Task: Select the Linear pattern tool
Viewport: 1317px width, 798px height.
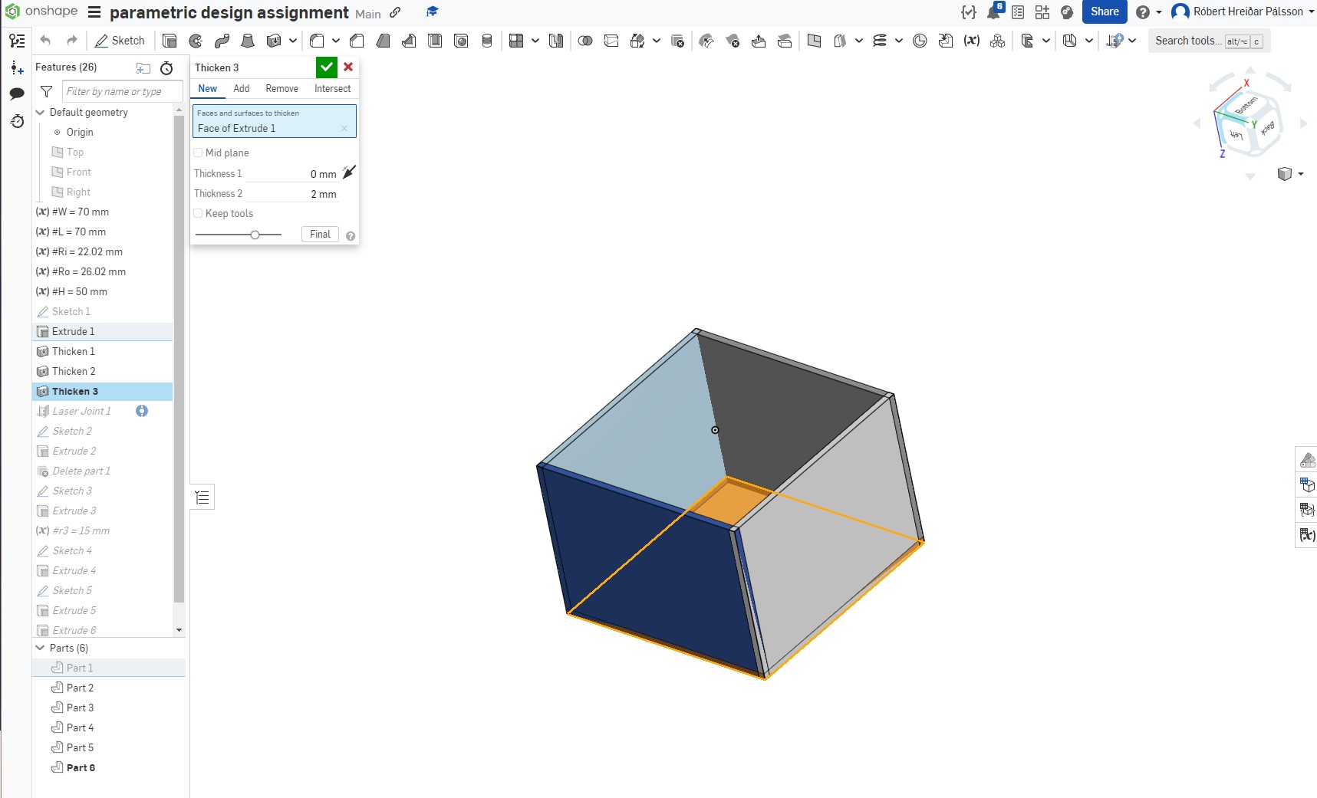Action: (516, 41)
